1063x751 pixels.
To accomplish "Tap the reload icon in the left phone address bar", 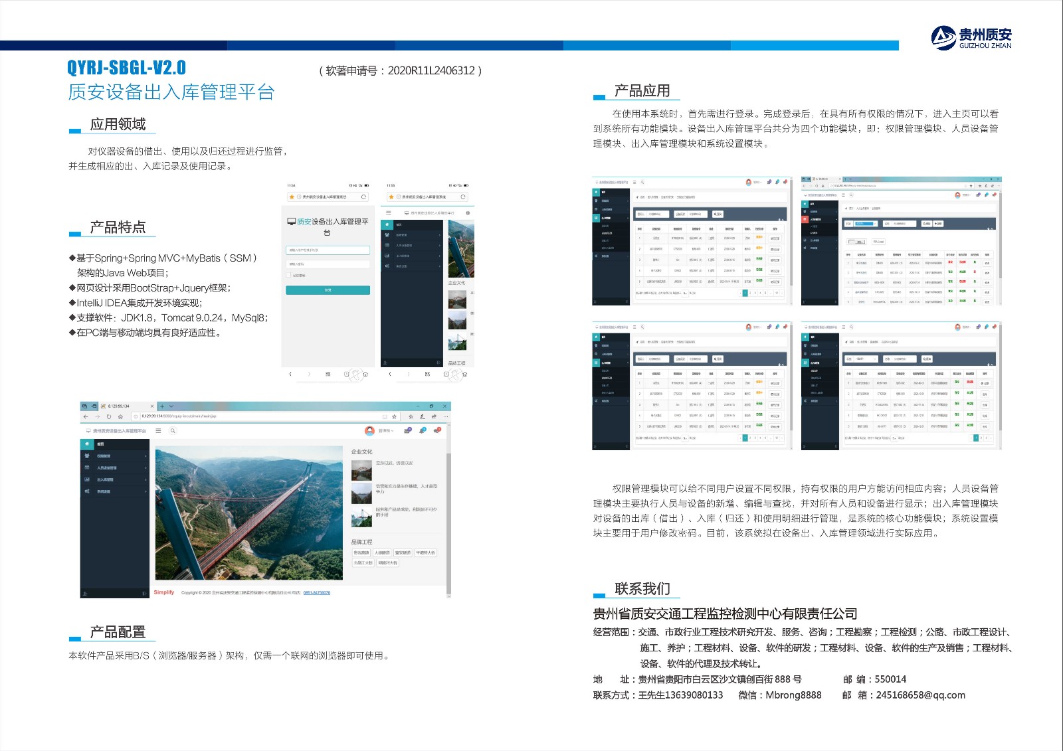I will coord(363,197).
